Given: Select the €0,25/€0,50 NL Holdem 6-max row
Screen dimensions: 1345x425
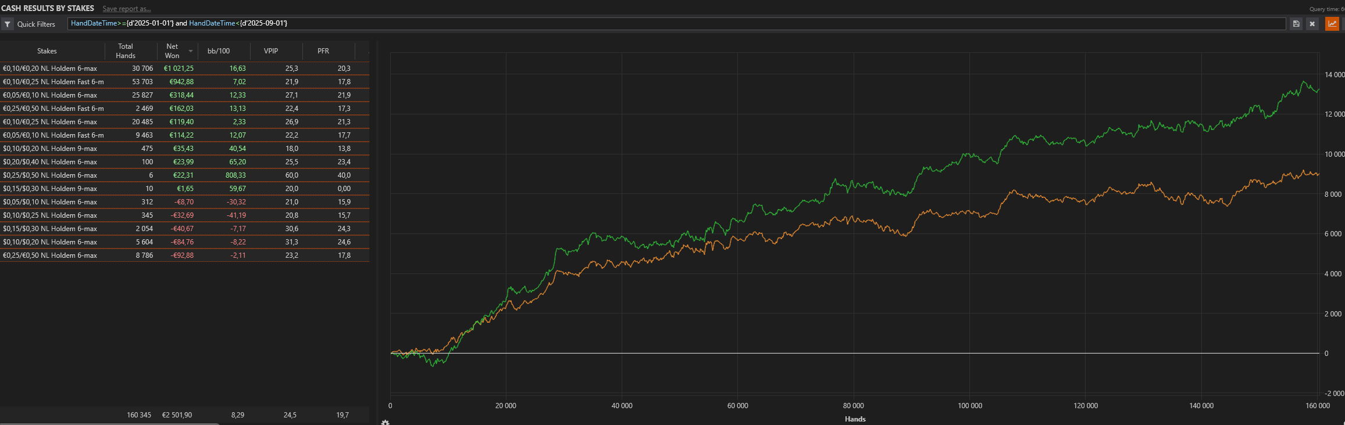Looking at the screenshot, I should coord(184,255).
